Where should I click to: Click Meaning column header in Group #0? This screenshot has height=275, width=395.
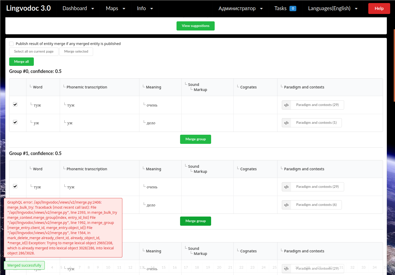[153, 87]
